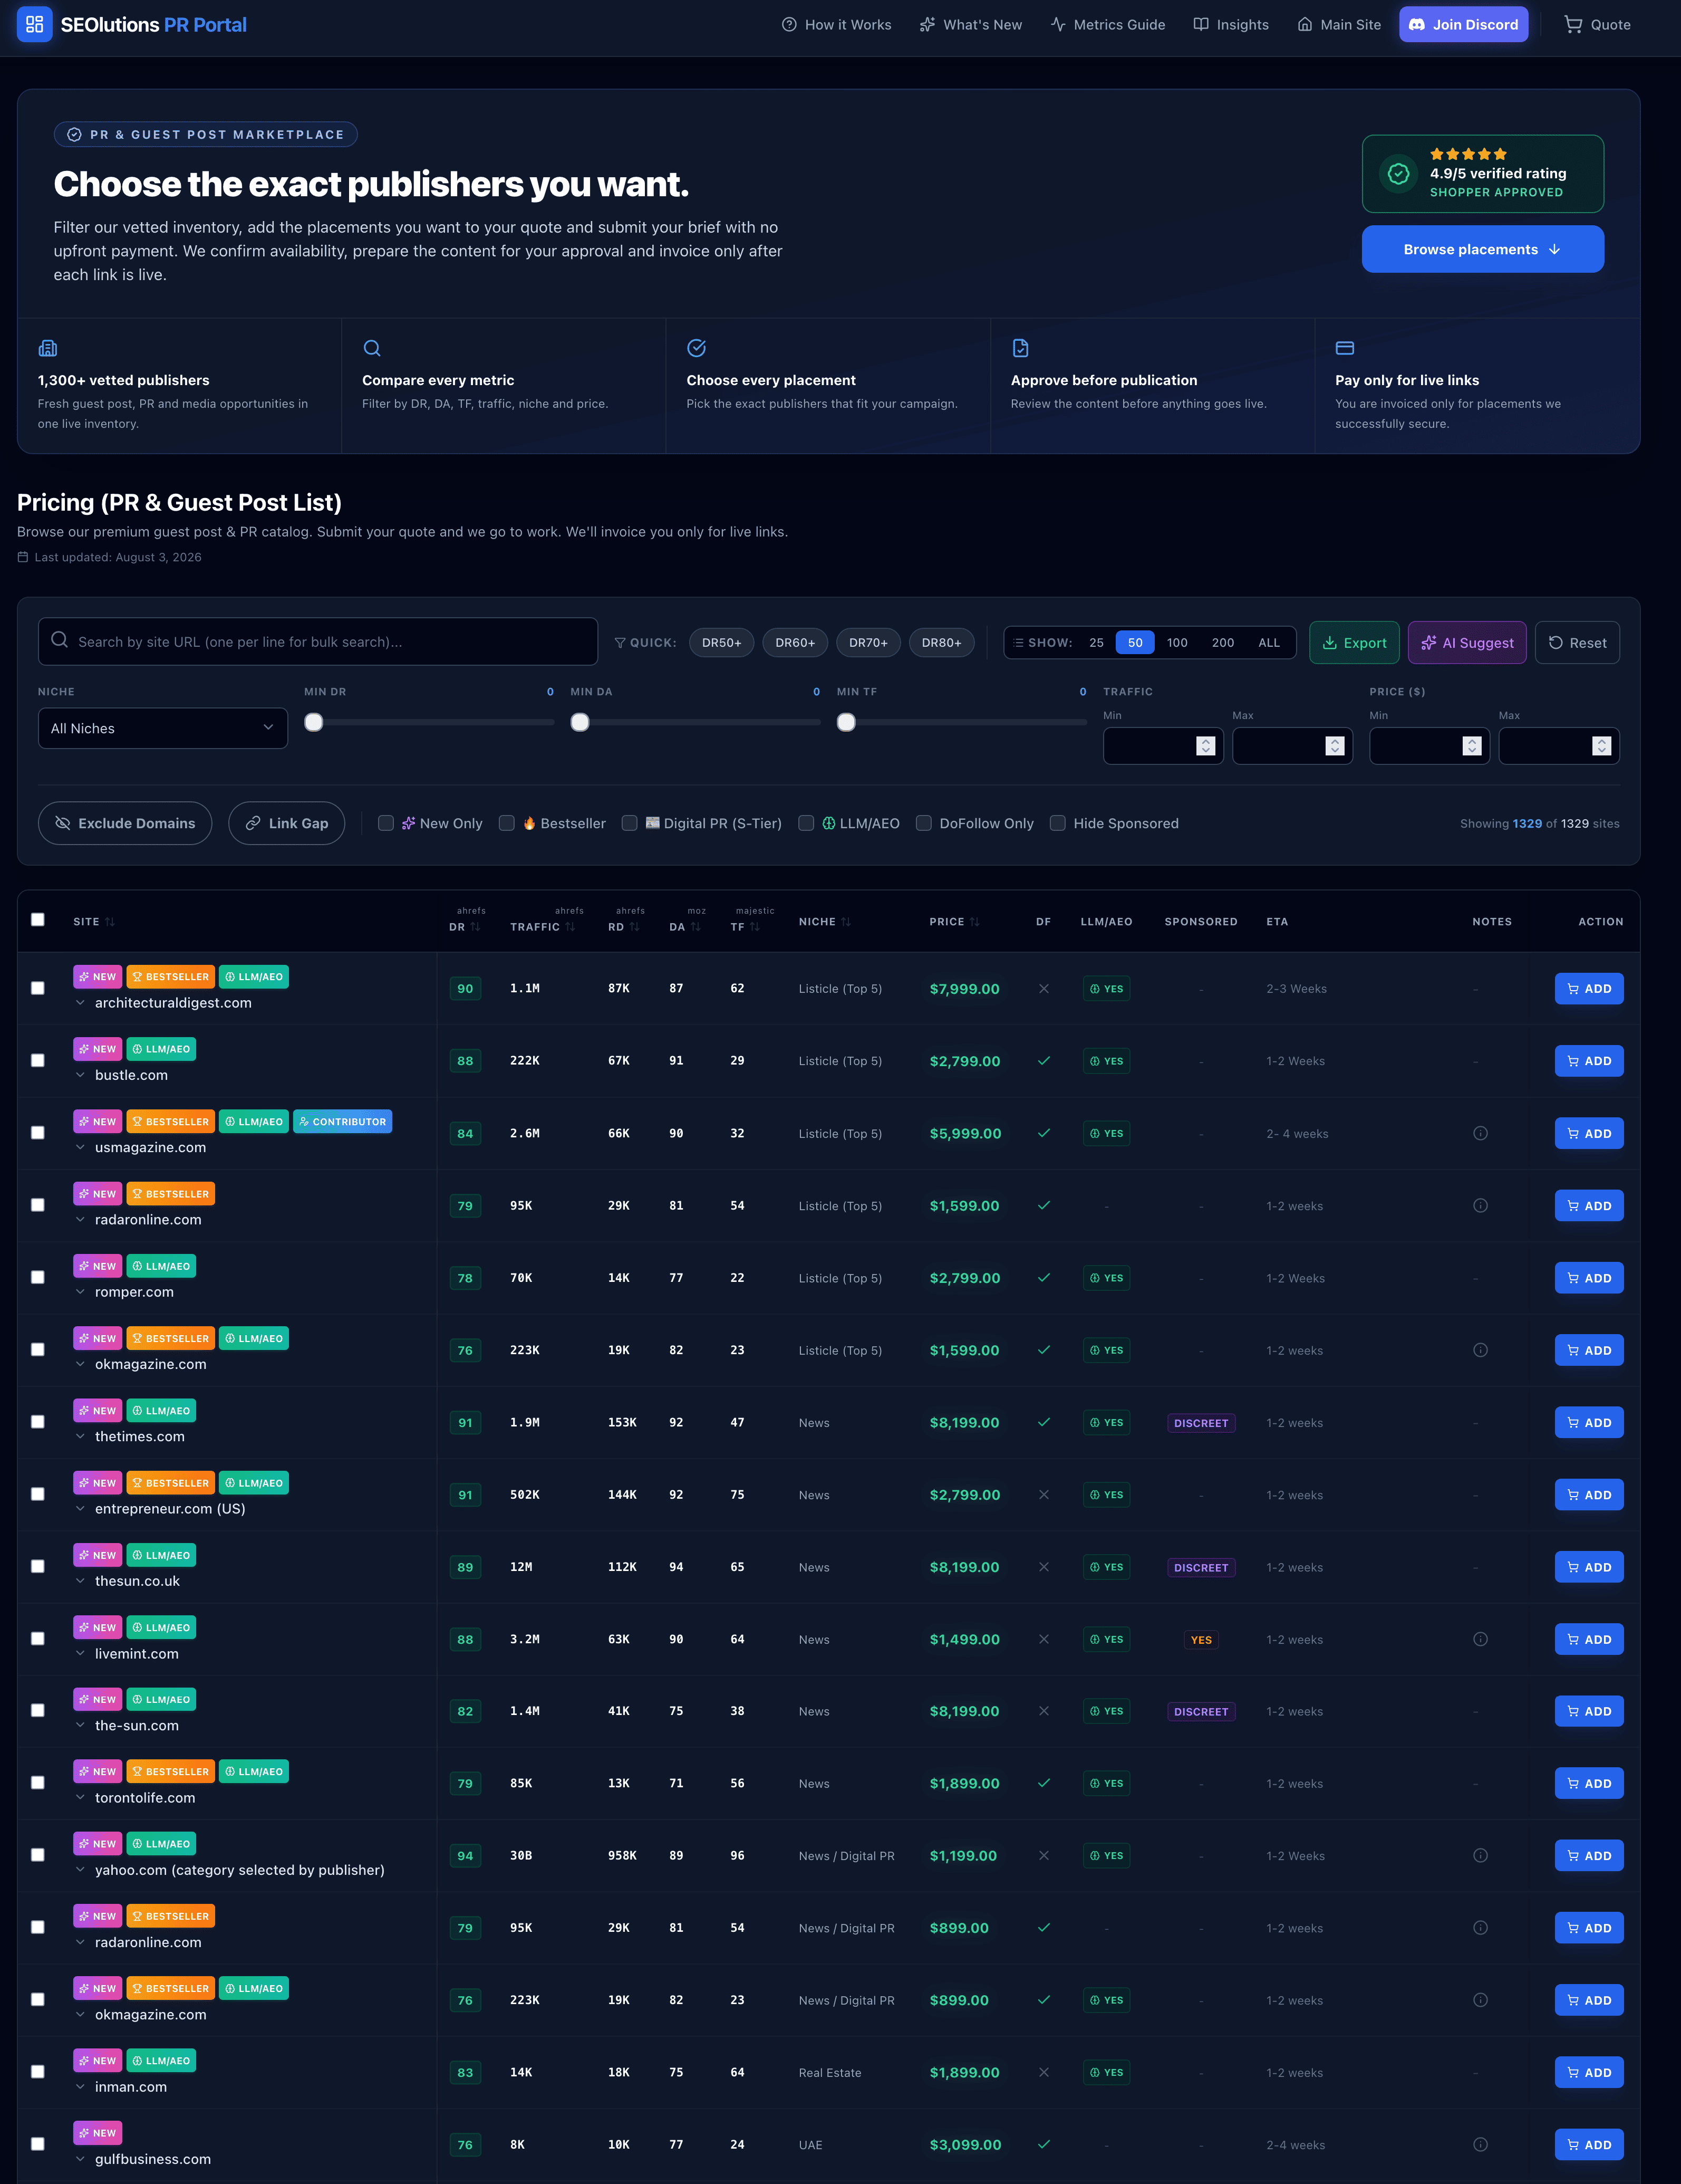The image size is (1681, 2184).
Task: Show 100 rows per page
Action: point(1177,642)
